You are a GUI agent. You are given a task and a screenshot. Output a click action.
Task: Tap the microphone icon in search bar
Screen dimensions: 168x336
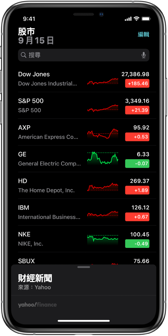(x=143, y=55)
